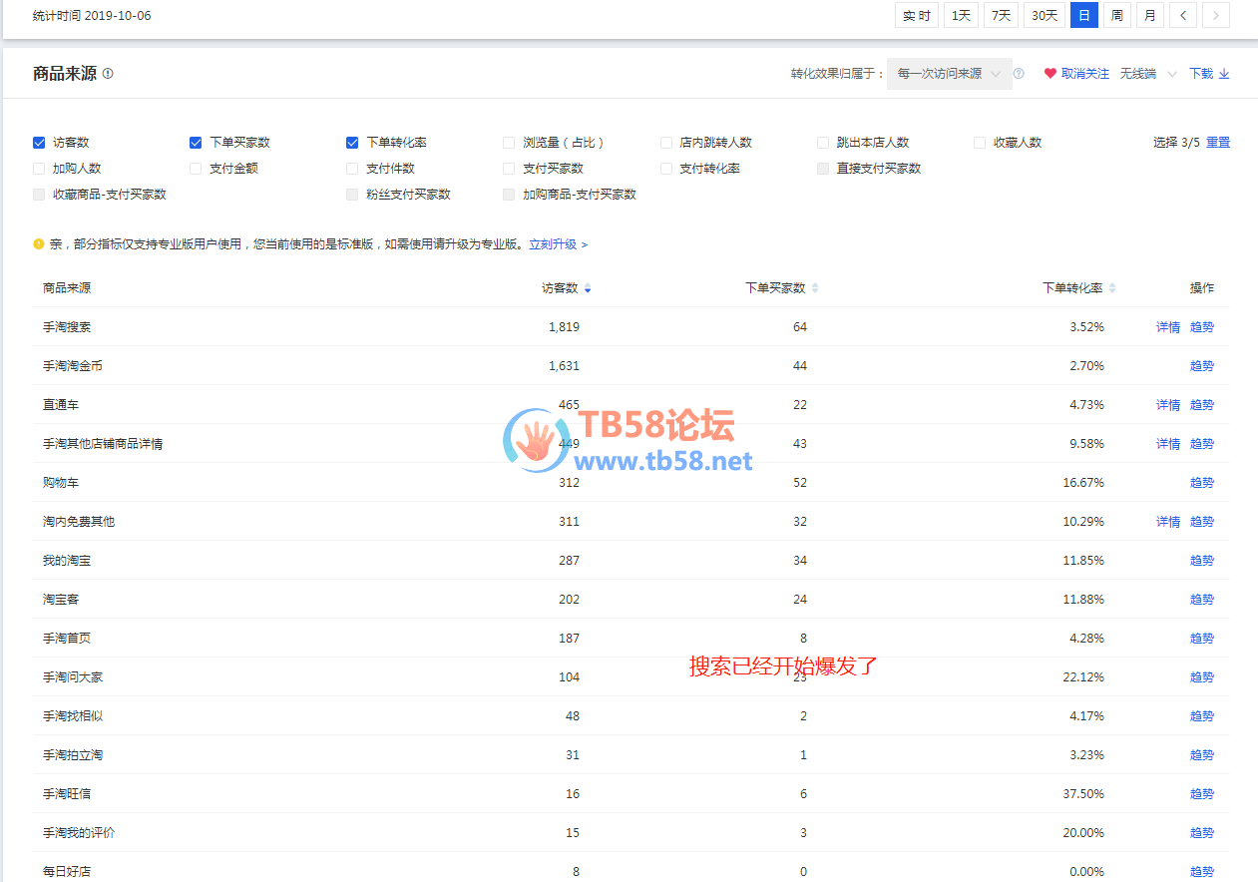The image size is (1258, 882).
Task: Enable the 支付金额 checkbox
Action: 196,169
